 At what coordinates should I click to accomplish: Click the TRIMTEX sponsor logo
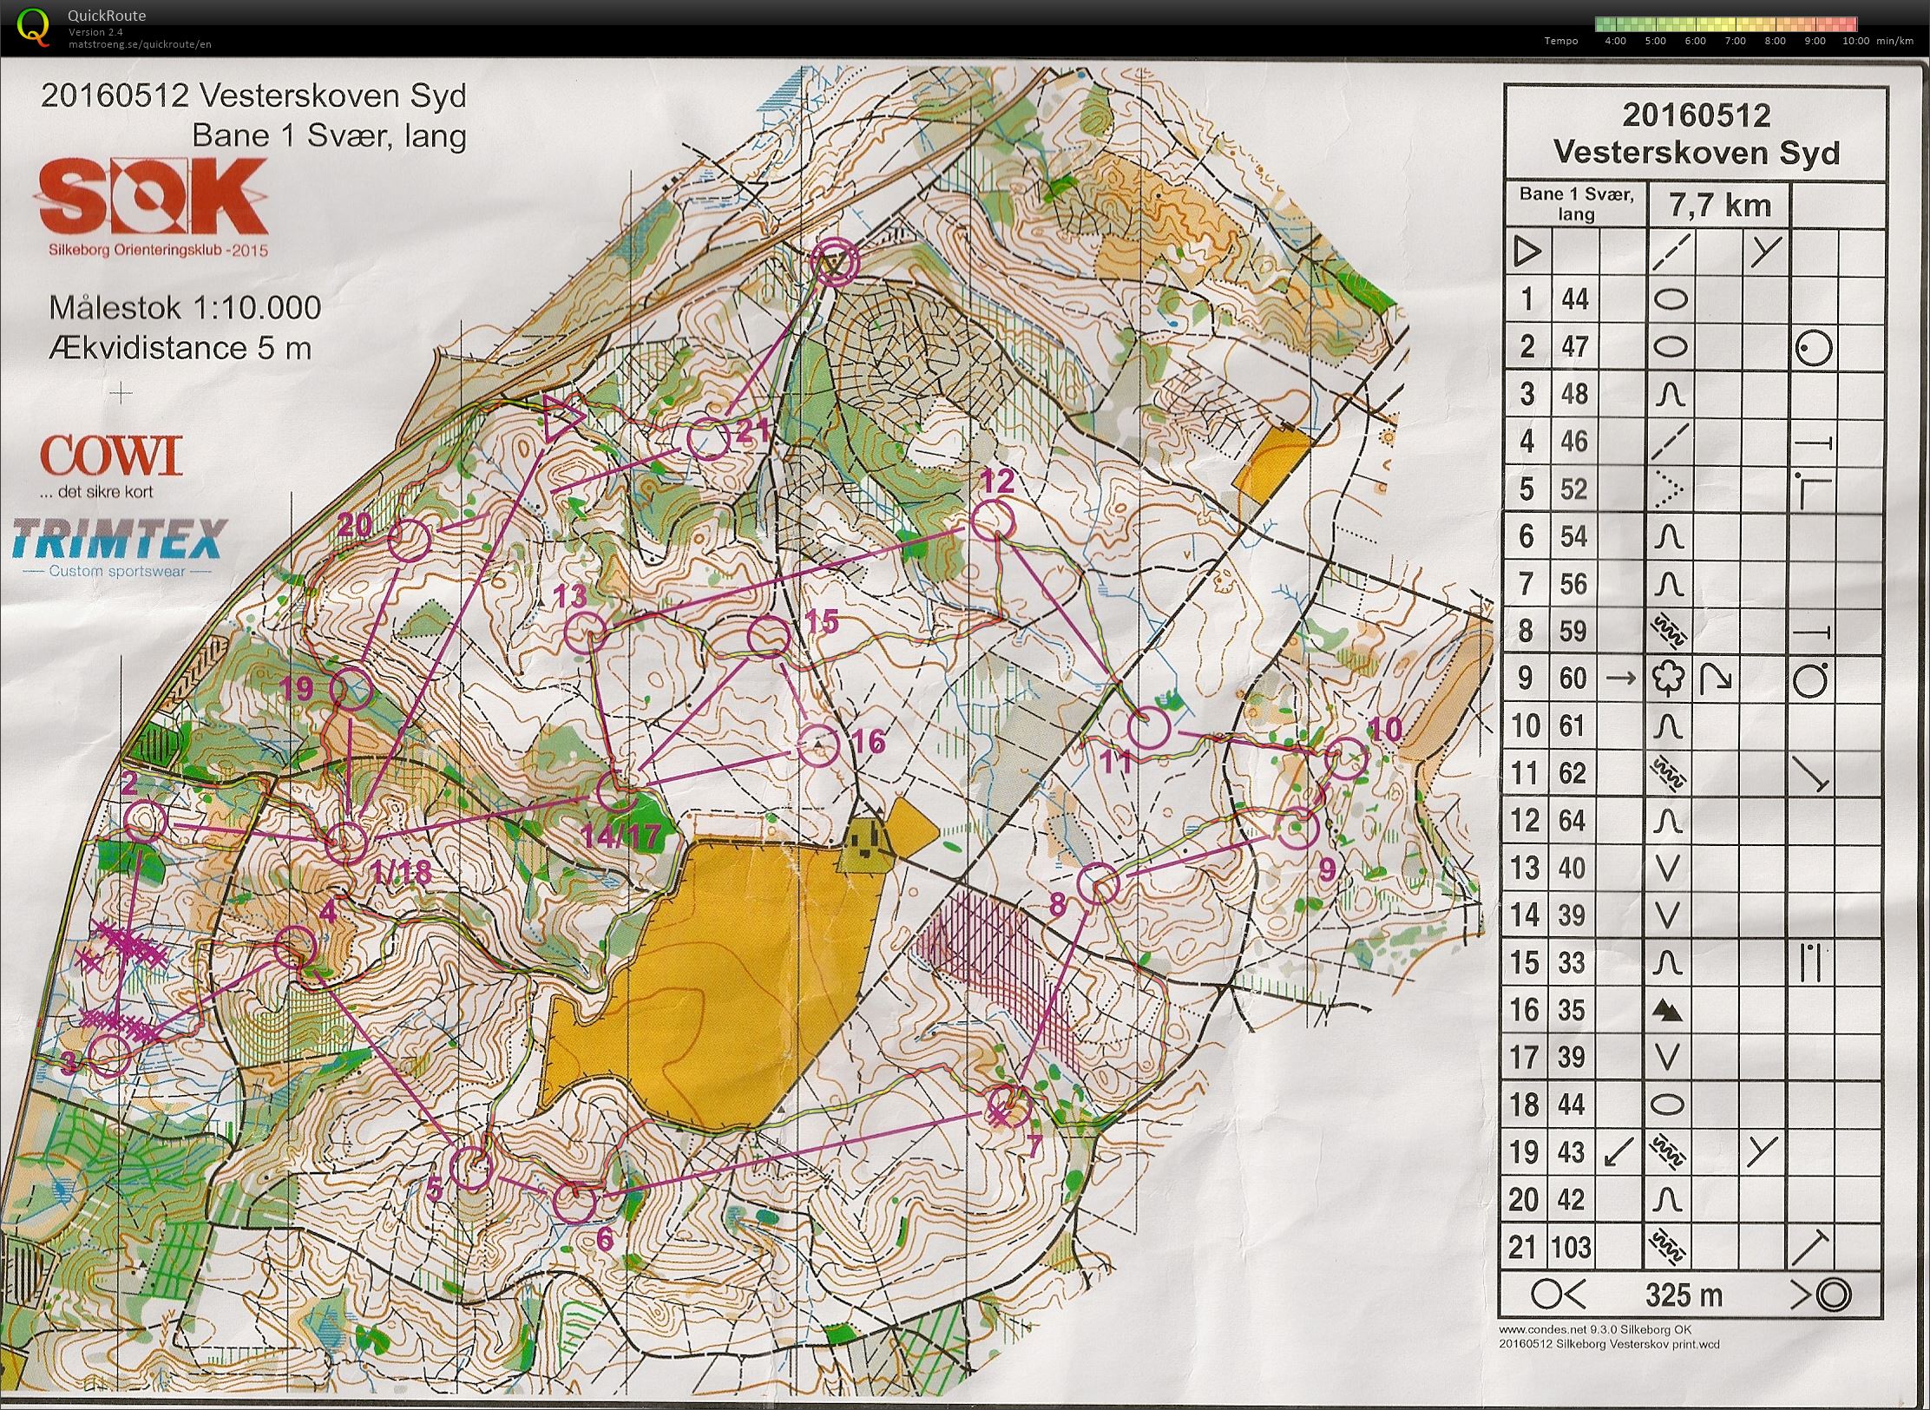[x=118, y=540]
